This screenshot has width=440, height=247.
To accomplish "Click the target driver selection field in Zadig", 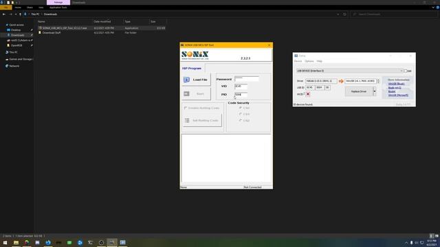I will [360, 81].
